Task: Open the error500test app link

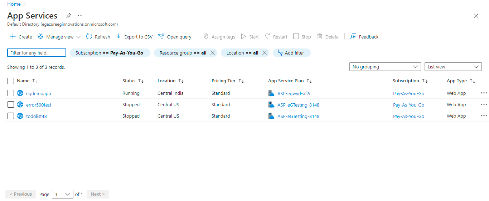Action: pyautogui.click(x=39, y=105)
